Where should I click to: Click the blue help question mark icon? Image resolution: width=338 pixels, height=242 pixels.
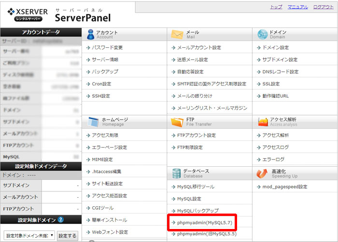[x=61, y=220]
